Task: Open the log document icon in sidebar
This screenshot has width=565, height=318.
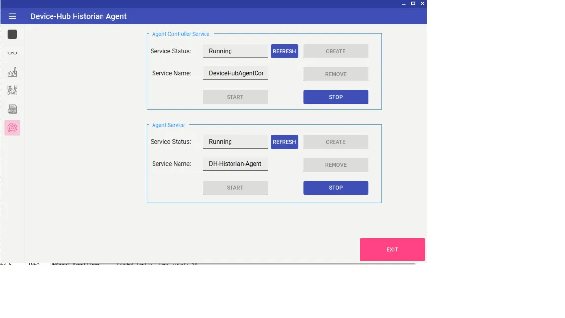Action: click(12, 109)
